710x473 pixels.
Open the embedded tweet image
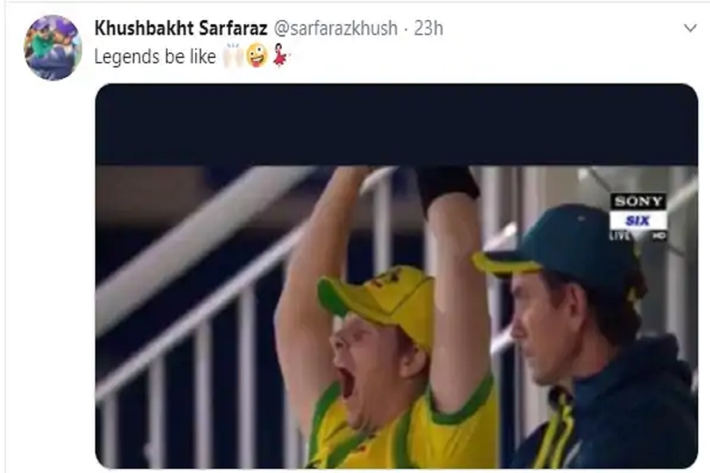396,276
